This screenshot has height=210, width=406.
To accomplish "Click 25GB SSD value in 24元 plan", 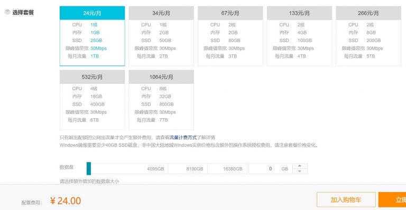I will (96, 41).
